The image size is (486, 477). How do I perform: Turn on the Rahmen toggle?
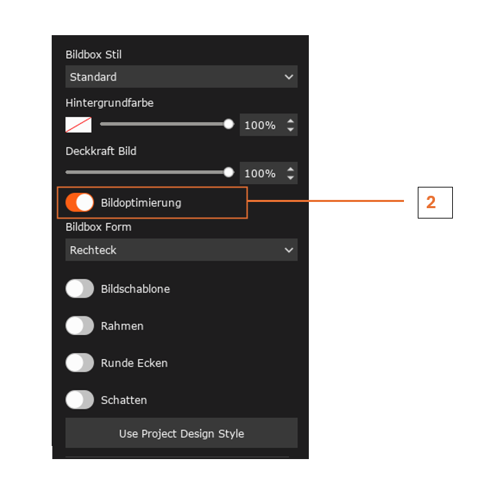(x=80, y=326)
